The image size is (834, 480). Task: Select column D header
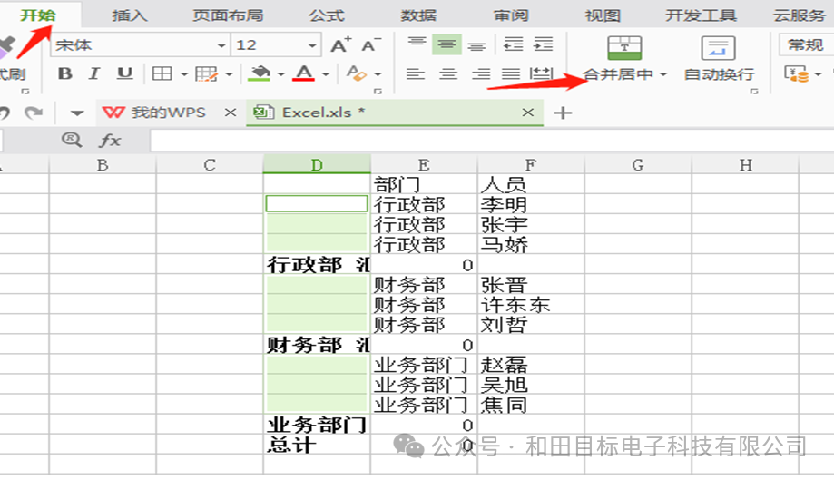tap(317, 165)
